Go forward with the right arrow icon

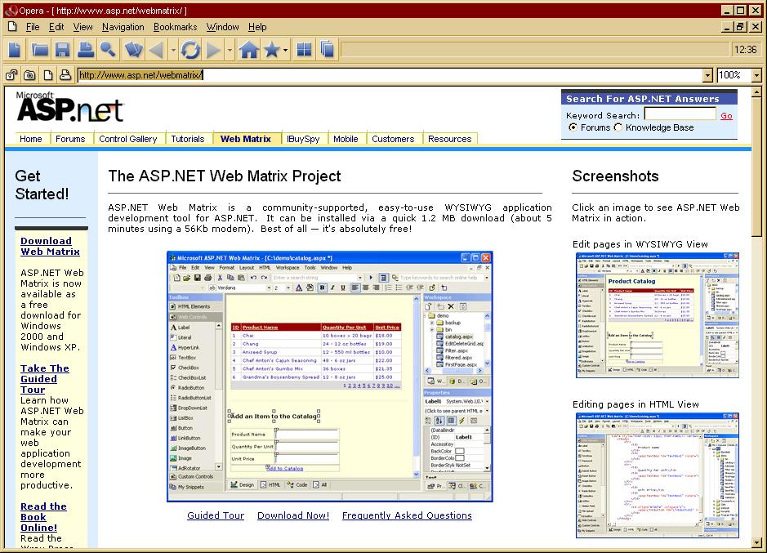click(x=214, y=50)
